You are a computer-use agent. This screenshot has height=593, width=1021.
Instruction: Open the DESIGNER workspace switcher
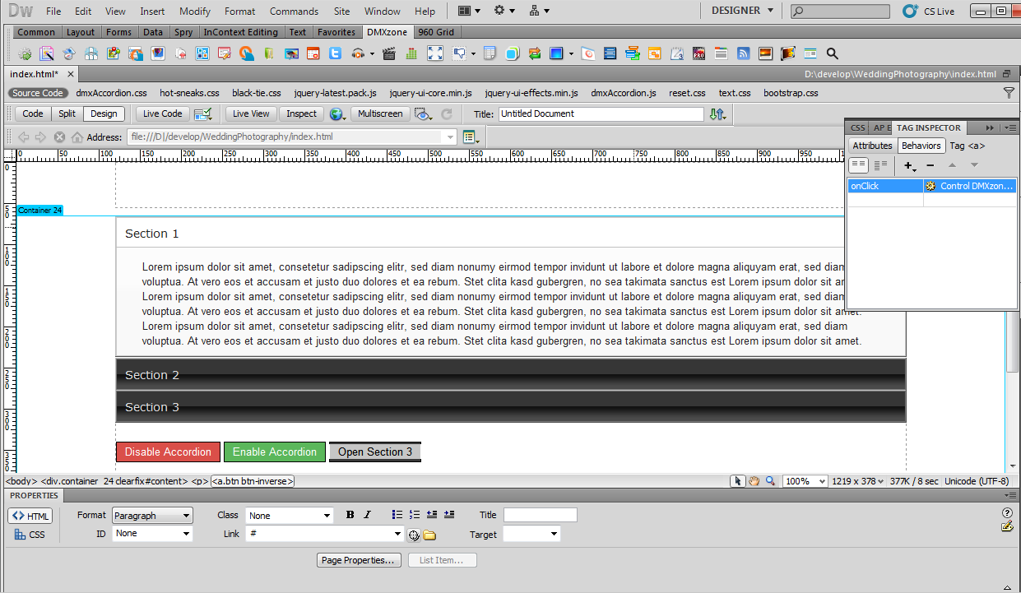pos(743,11)
